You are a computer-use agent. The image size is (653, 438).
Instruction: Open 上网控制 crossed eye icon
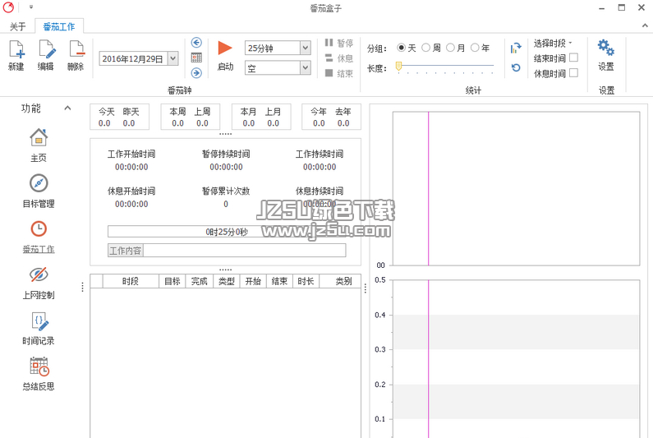point(39,274)
